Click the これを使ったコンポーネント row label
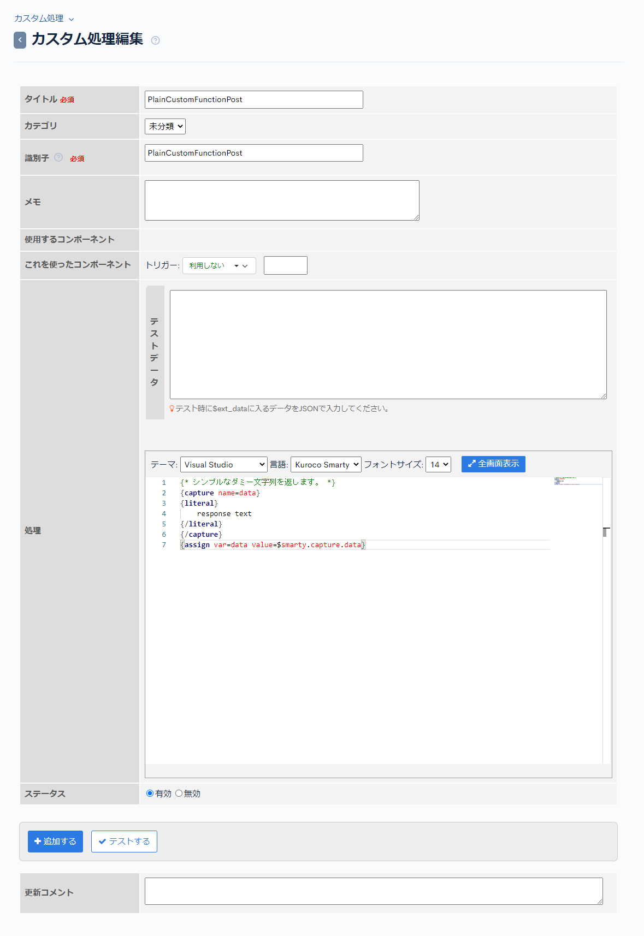The image size is (644, 936). [x=78, y=265]
